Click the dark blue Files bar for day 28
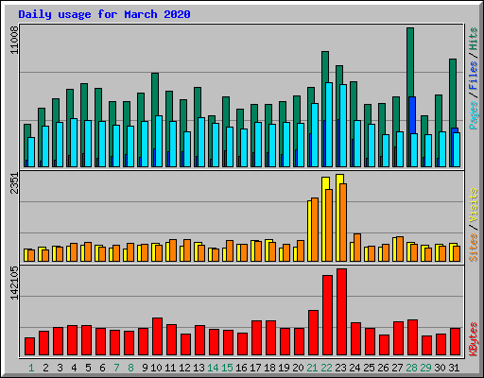 412,115
